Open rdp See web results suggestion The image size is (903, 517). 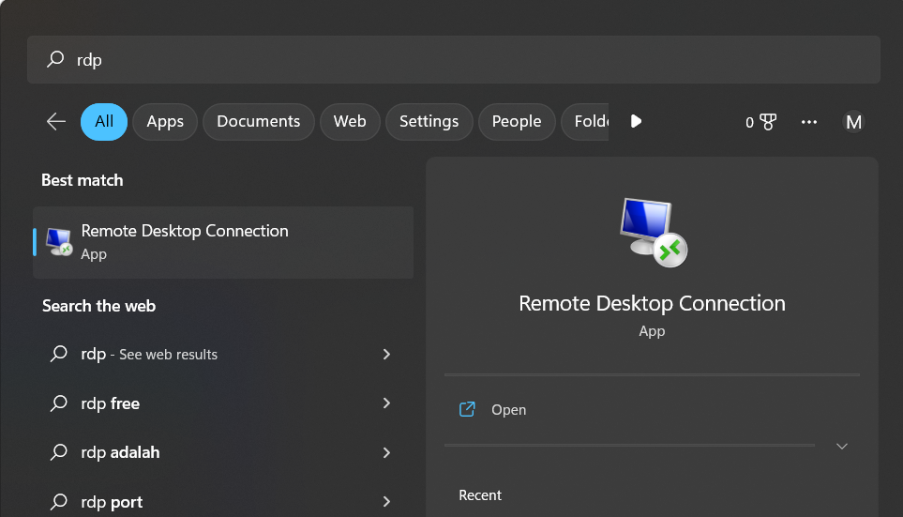[x=223, y=354]
